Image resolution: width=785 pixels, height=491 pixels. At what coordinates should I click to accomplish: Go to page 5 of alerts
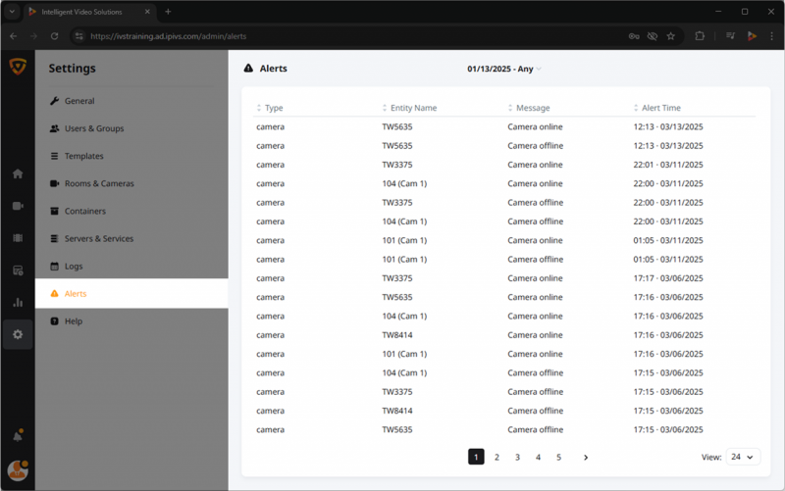pos(558,457)
